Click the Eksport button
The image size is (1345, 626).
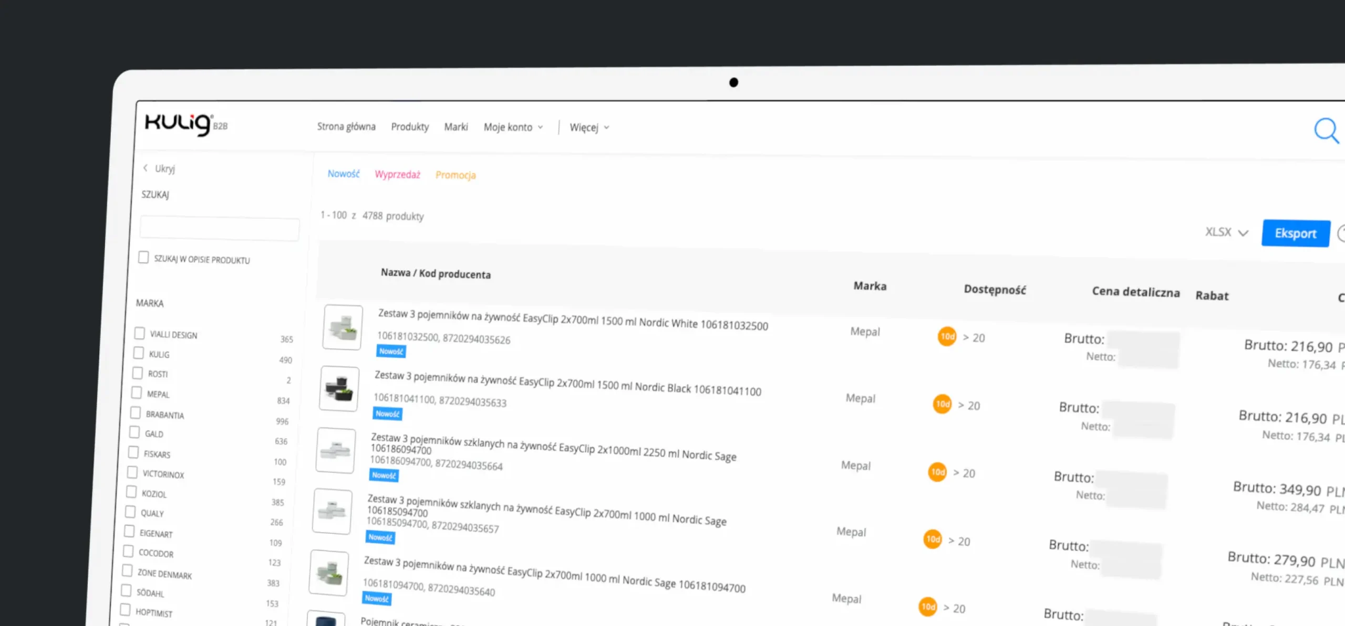(x=1296, y=233)
